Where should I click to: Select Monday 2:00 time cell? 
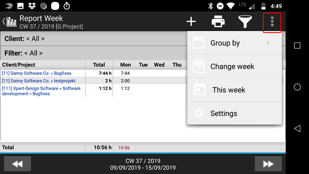[125, 80]
